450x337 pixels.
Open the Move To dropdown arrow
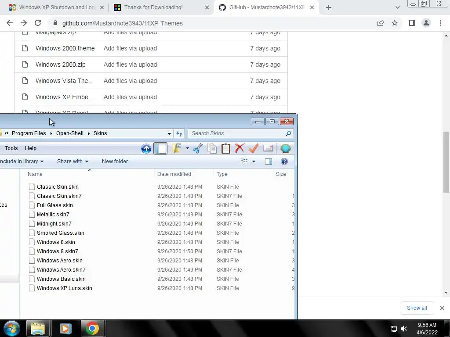pyautogui.click(x=187, y=148)
